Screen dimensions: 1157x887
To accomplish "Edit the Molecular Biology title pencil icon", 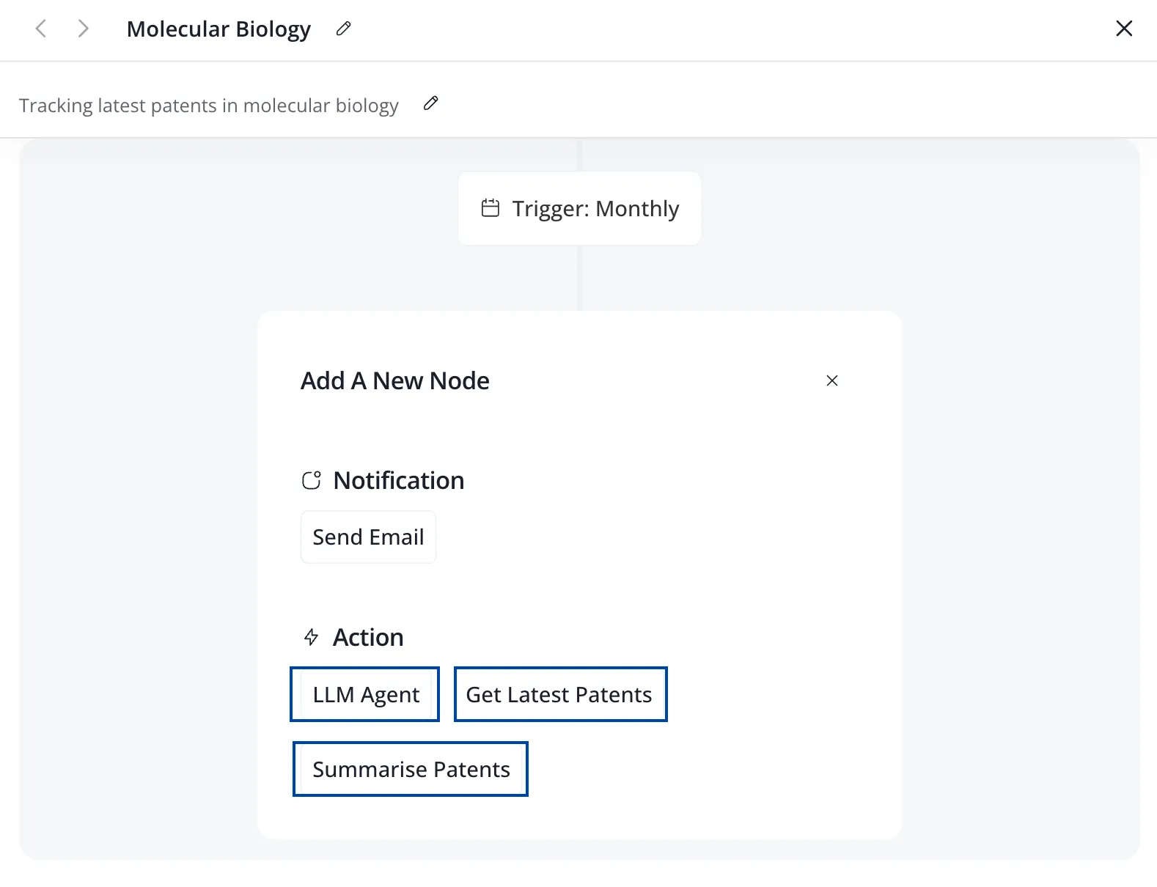I will point(343,29).
